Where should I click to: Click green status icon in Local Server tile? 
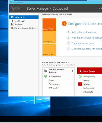click(x=80, y=76)
